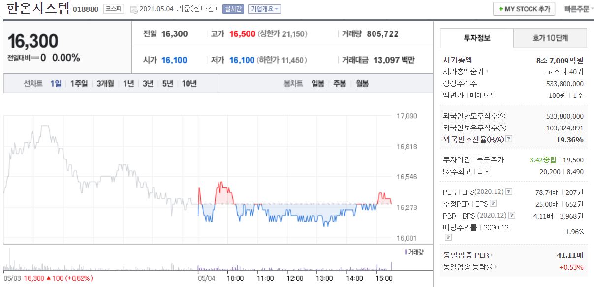Click the calendar icon before 2021.05.04

point(133,9)
